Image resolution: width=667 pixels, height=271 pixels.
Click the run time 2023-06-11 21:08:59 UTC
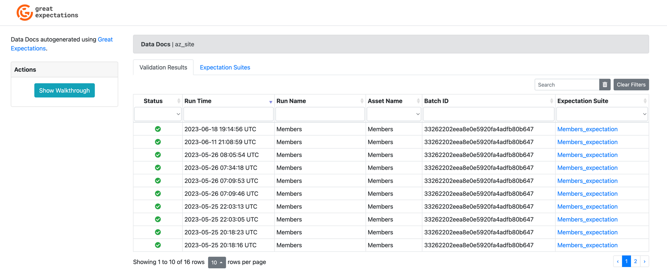tap(220, 142)
